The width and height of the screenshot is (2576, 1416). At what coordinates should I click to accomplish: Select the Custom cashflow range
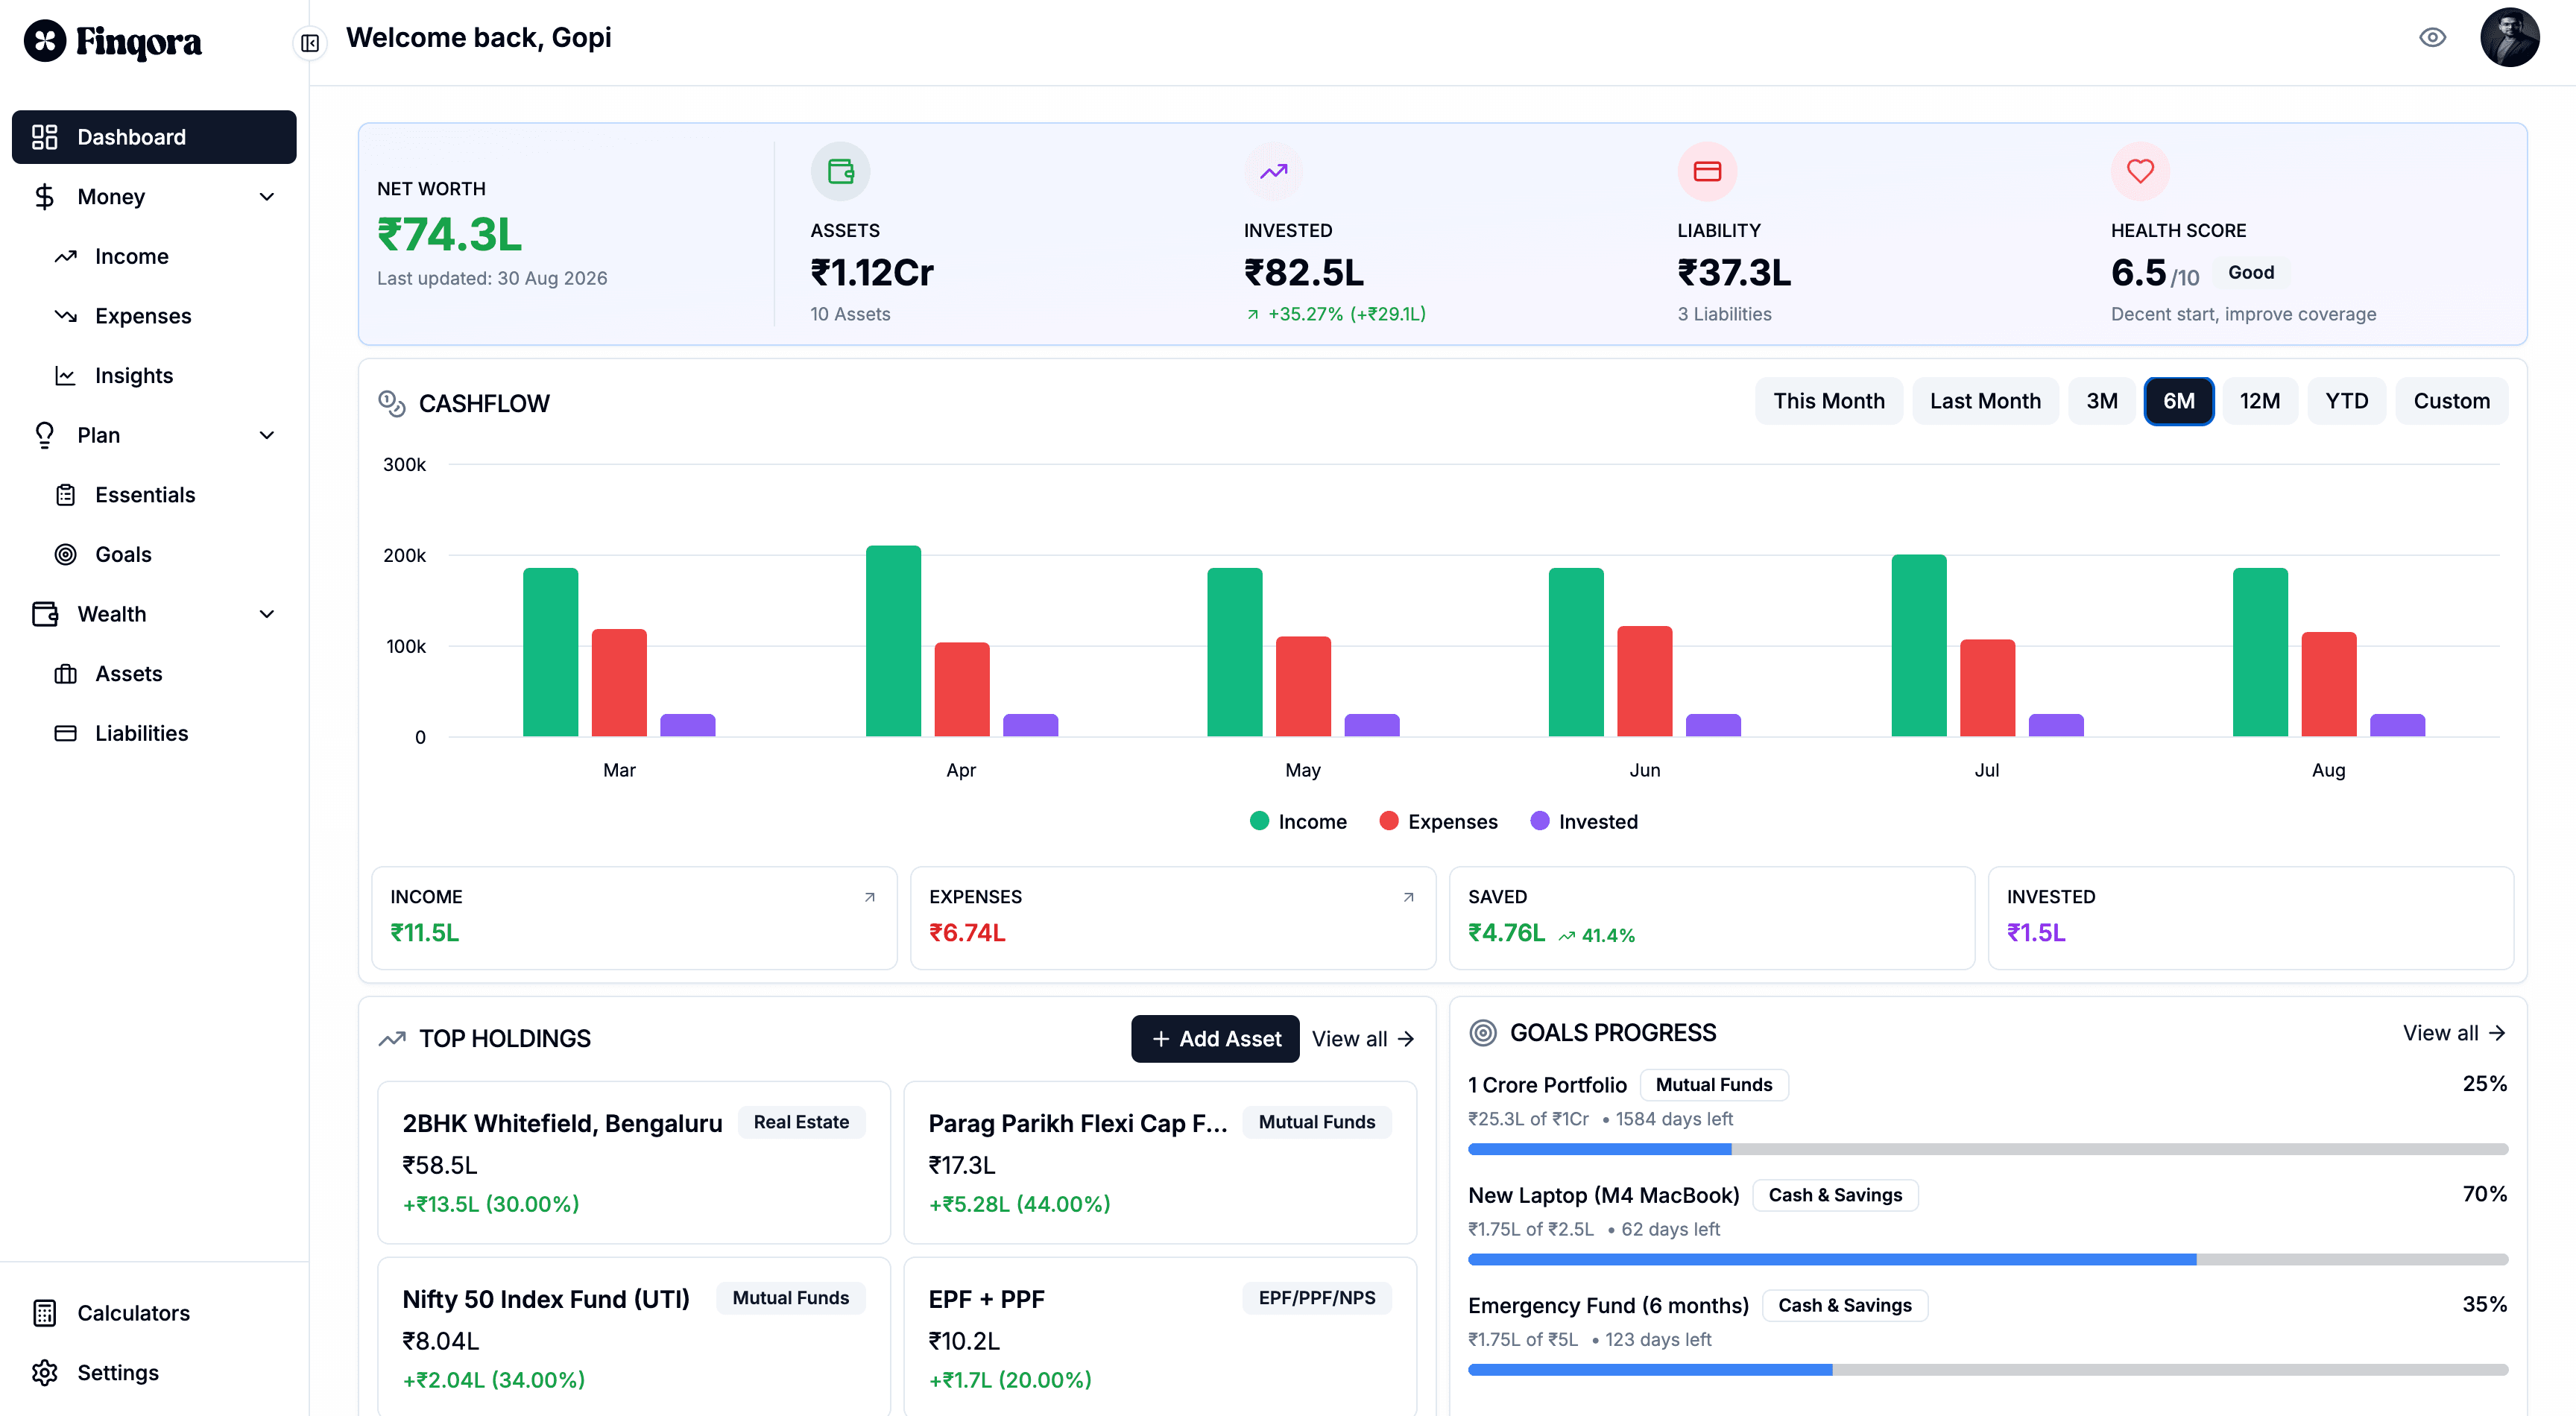click(2451, 401)
